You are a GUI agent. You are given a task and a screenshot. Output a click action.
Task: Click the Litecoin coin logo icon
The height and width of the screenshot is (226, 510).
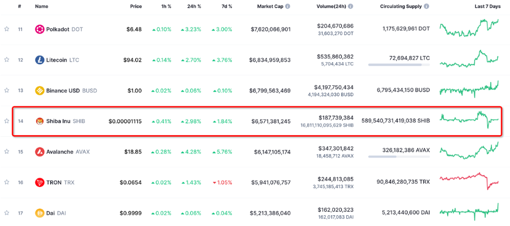tap(40, 60)
